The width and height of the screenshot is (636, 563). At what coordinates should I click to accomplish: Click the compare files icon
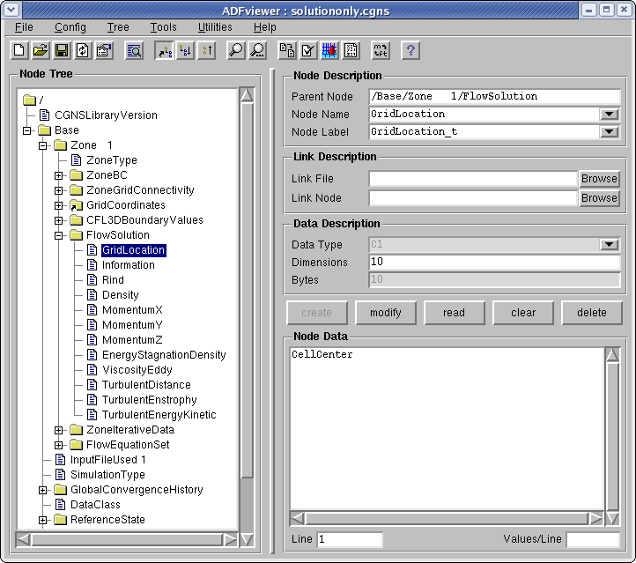coord(287,50)
